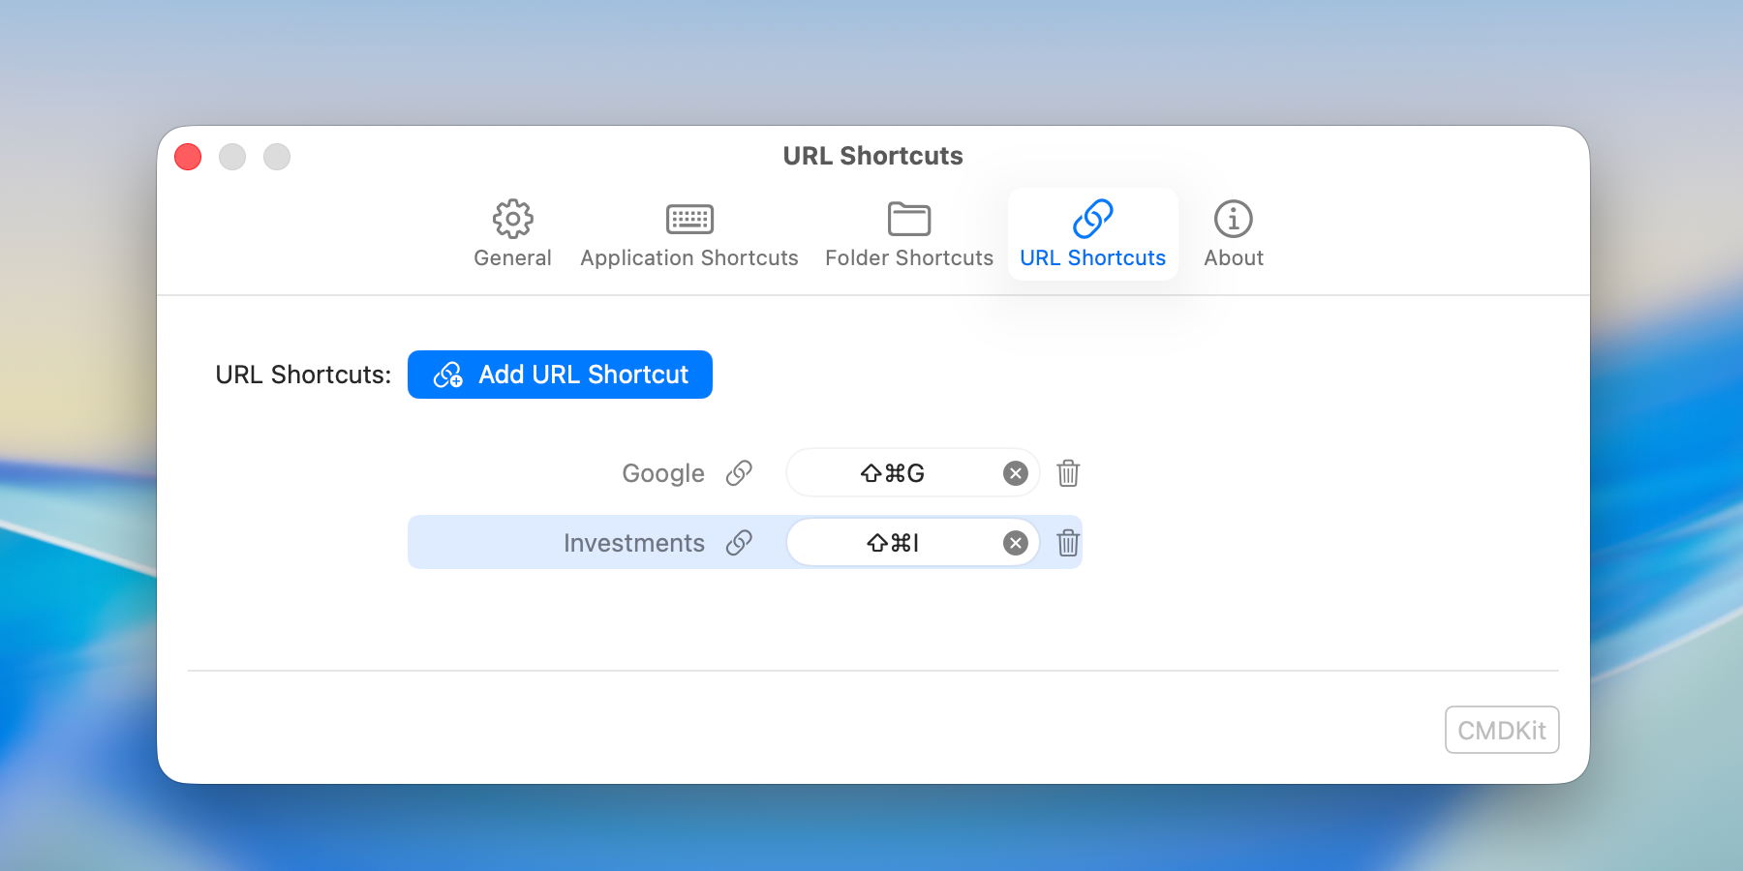Clear the ⇧⌘G shortcut with the x button

[1015, 473]
